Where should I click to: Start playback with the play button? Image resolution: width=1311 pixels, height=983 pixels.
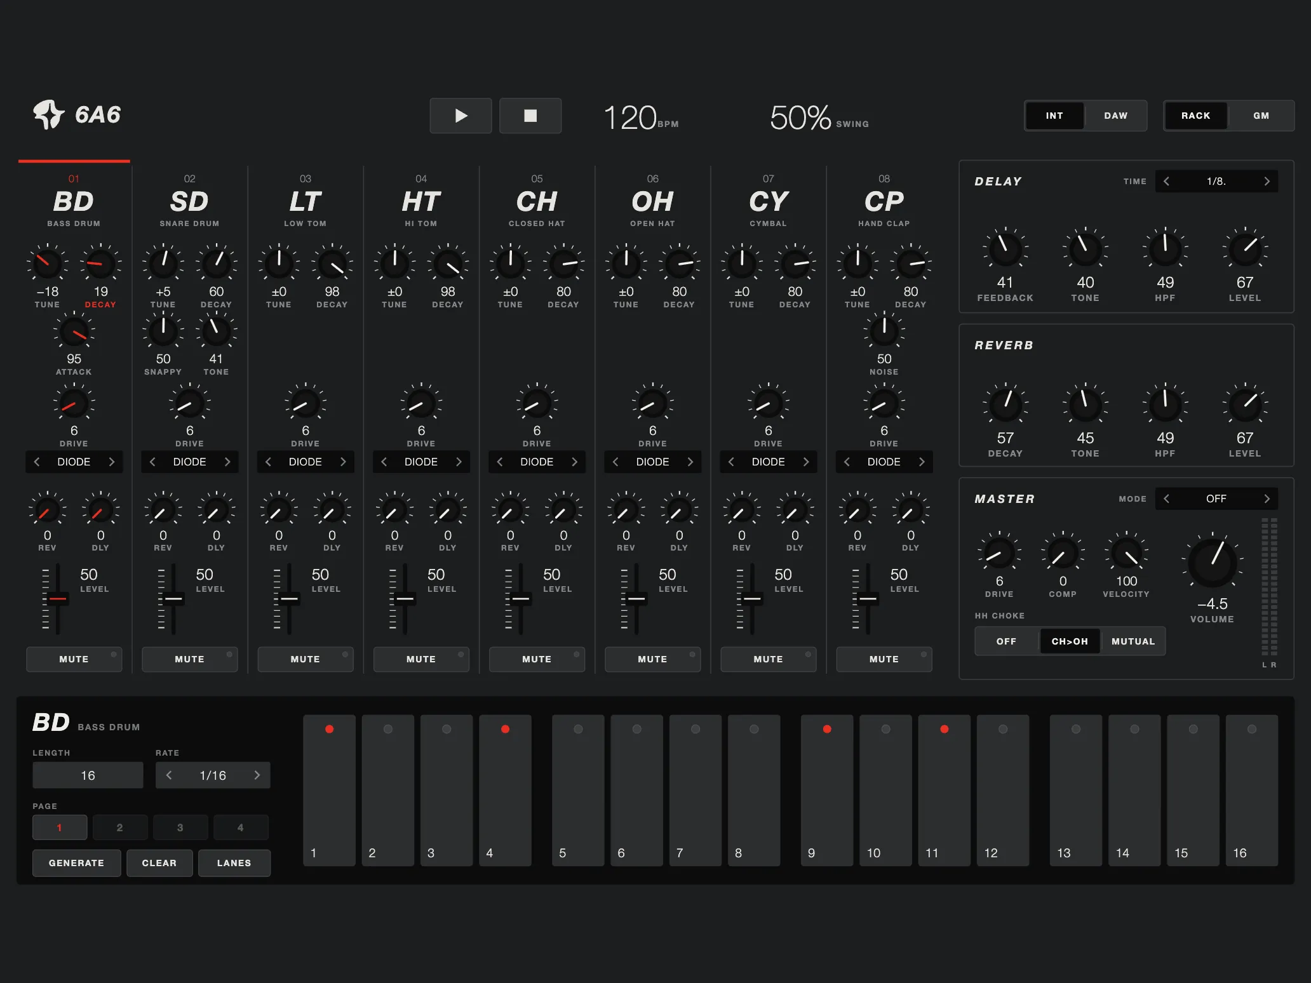click(x=461, y=116)
